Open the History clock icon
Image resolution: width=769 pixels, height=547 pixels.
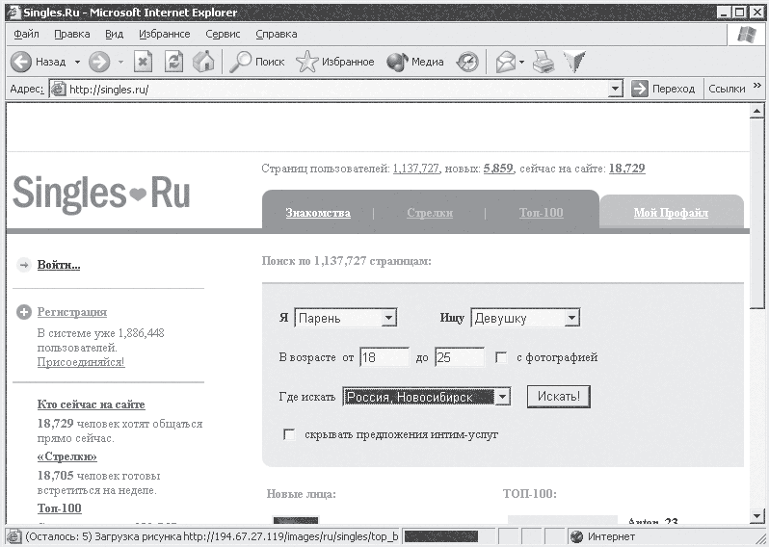tap(467, 62)
